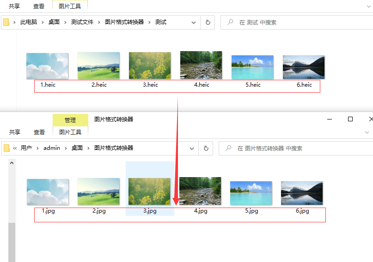
Task: Refresh the 图片格式转换器 folder view
Action: [206, 149]
